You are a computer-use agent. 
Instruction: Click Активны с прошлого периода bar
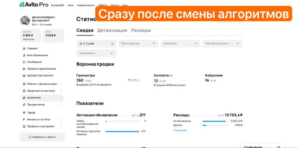(123, 131)
